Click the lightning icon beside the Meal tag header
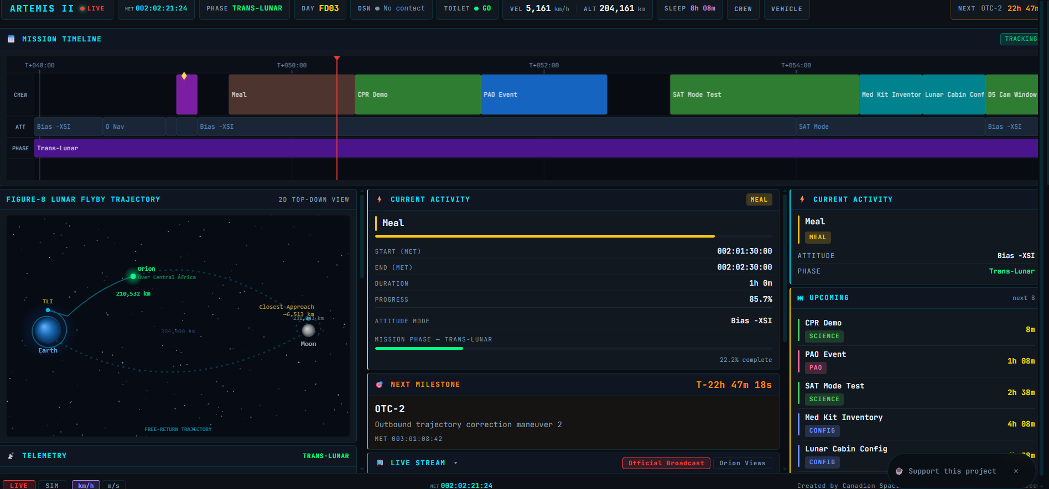Viewport: 1049px width, 489px height. click(380, 199)
